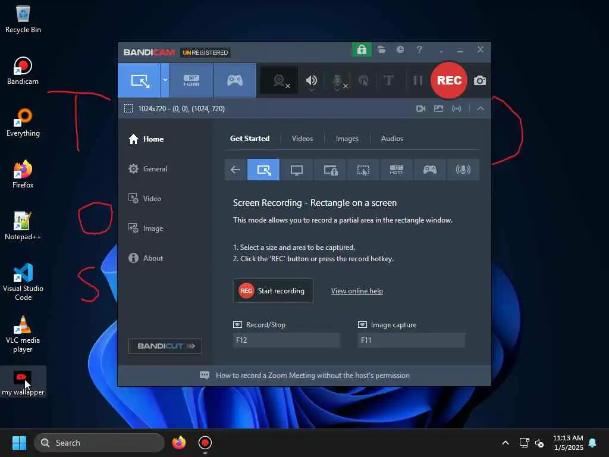Open View online help link

point(357,290)
